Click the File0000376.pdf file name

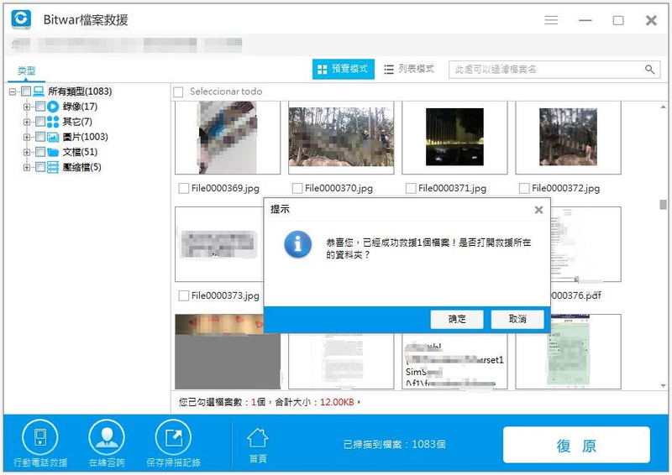click(576, 295)
